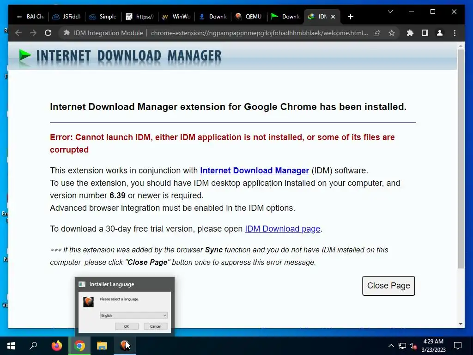Click the muted volume tray icon

pos(413,346)
